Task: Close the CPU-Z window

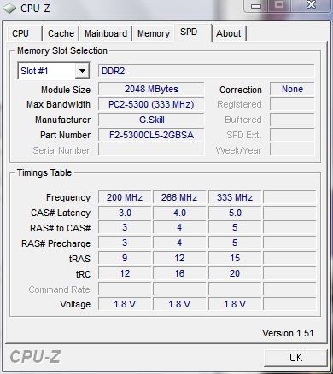Action: (312, 5)
